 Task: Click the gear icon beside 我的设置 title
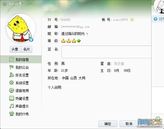point(5,4)
